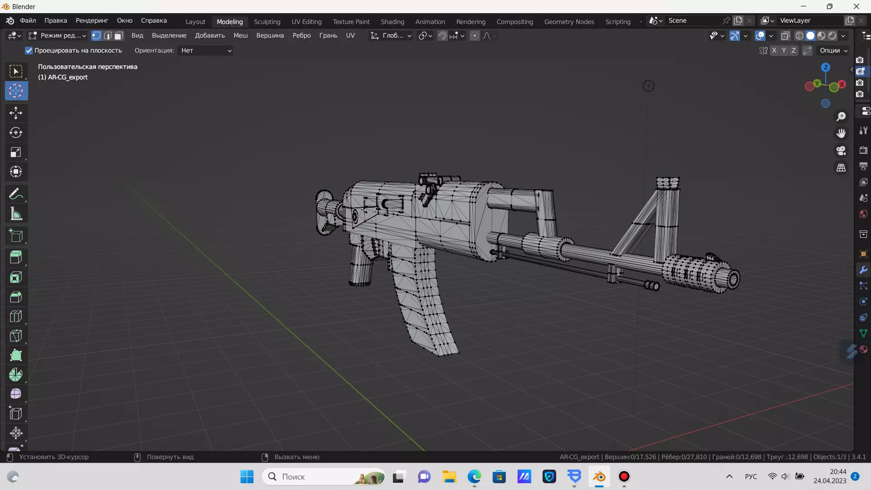Open the edit mode selector dropdown
The height and width of the screenshot is (490, 871).
point(57,35)
